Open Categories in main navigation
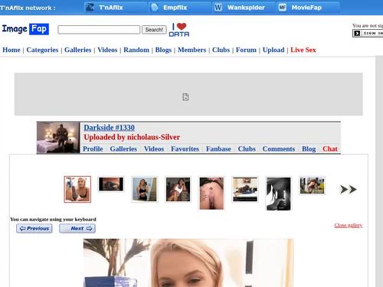 [42, 50]
